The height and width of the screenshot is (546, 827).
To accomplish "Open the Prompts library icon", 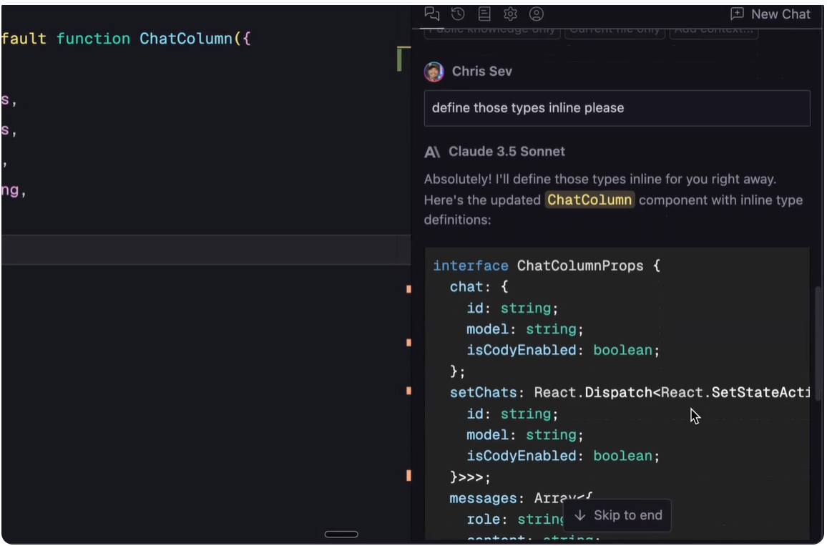I will tap(484, 14).
